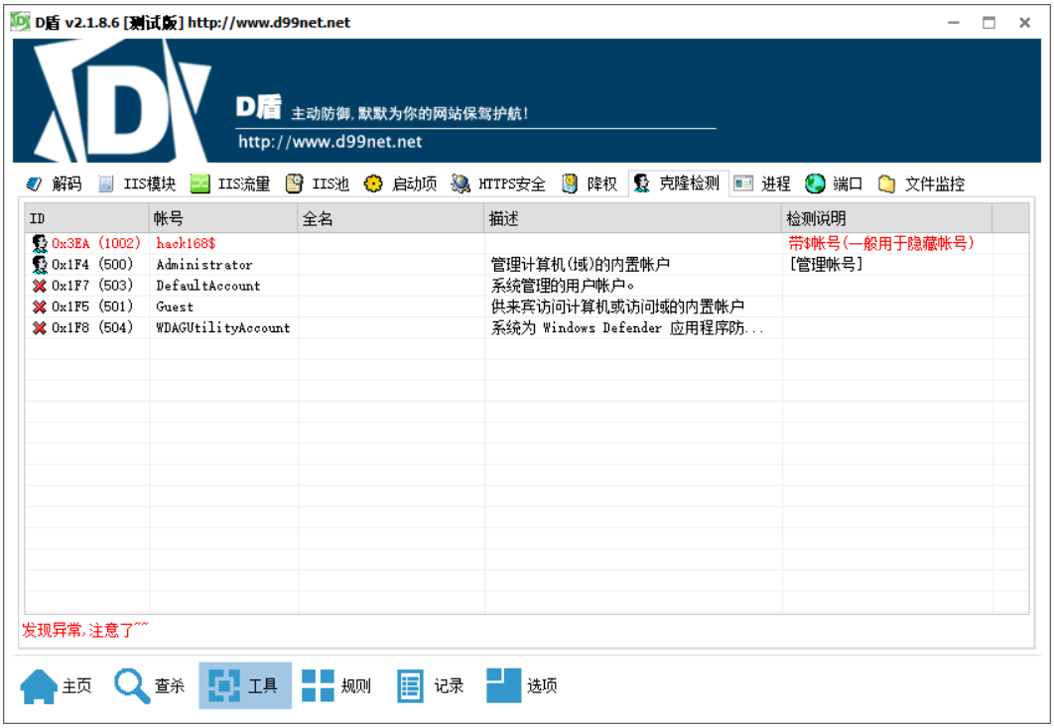Click the 发现异常,注意了 status message
This screenshot has height=728, width=1054.
click(85, 630)
